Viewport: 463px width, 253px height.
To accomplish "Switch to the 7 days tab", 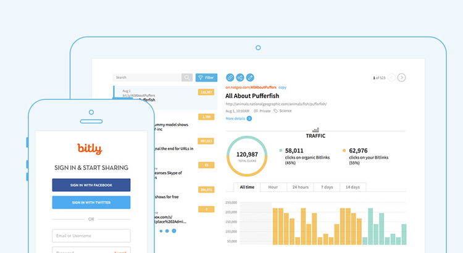I will click(x=327, y=187).
